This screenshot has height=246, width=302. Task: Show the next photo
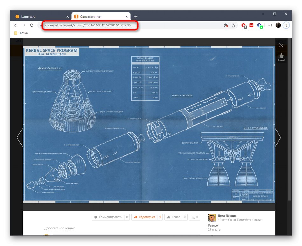278,137
